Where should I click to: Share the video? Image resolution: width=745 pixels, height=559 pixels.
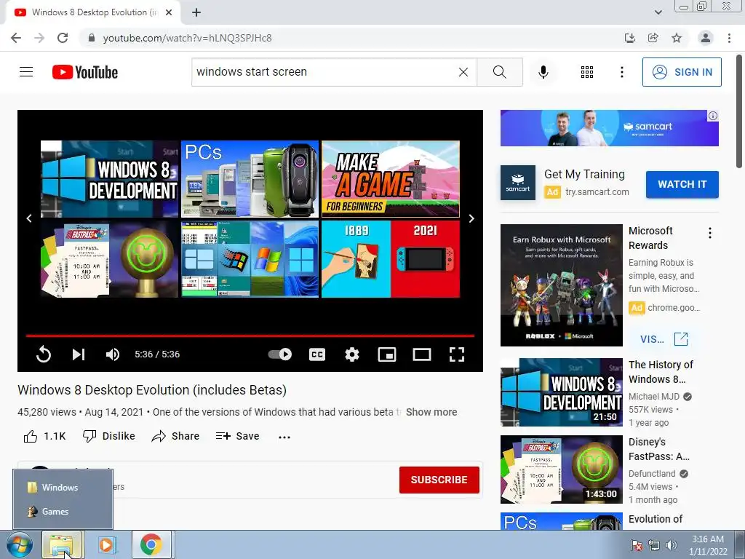click(175, 436)
